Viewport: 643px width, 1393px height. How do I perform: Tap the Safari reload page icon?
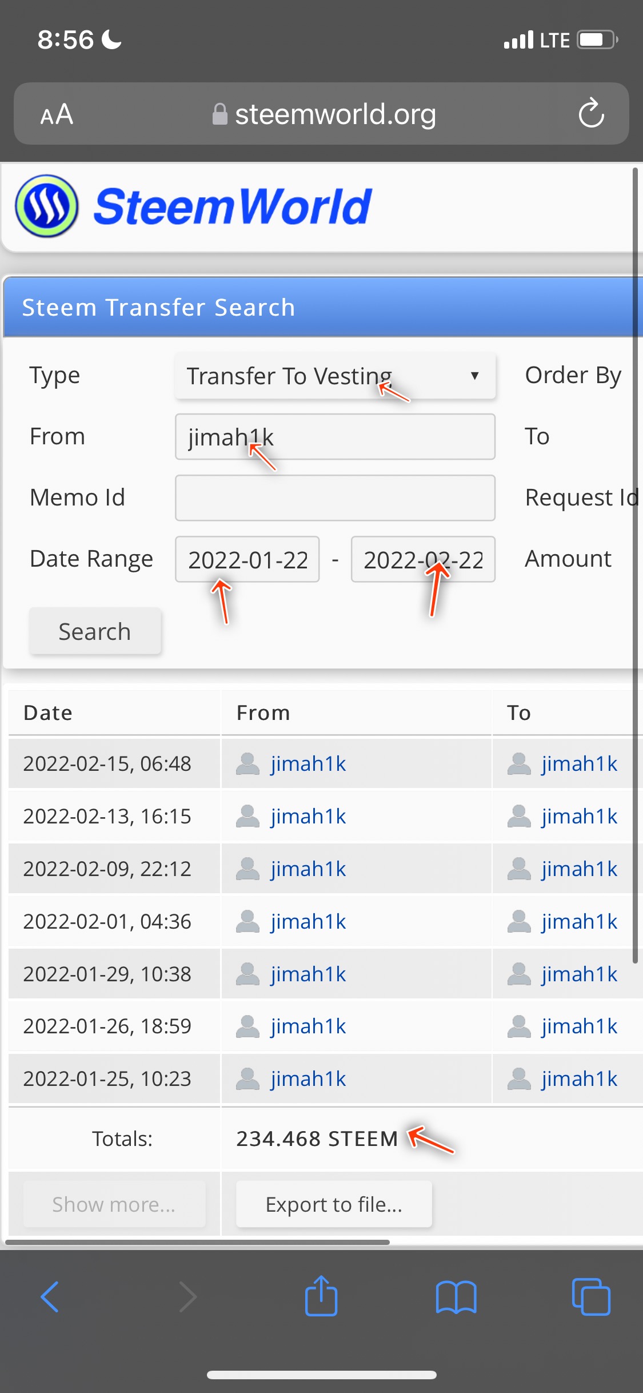click(591, 113)
